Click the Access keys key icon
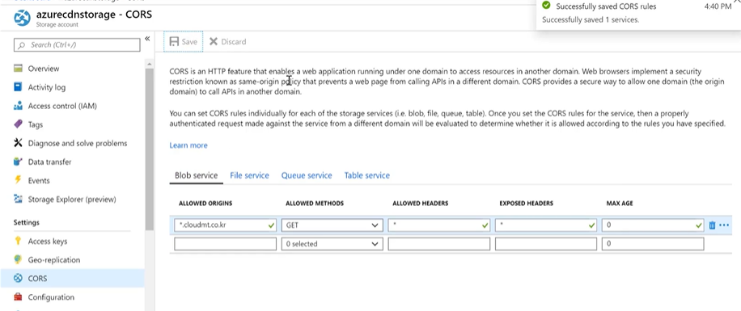Screen dimensions: 741x311 [x=18, y=242]
